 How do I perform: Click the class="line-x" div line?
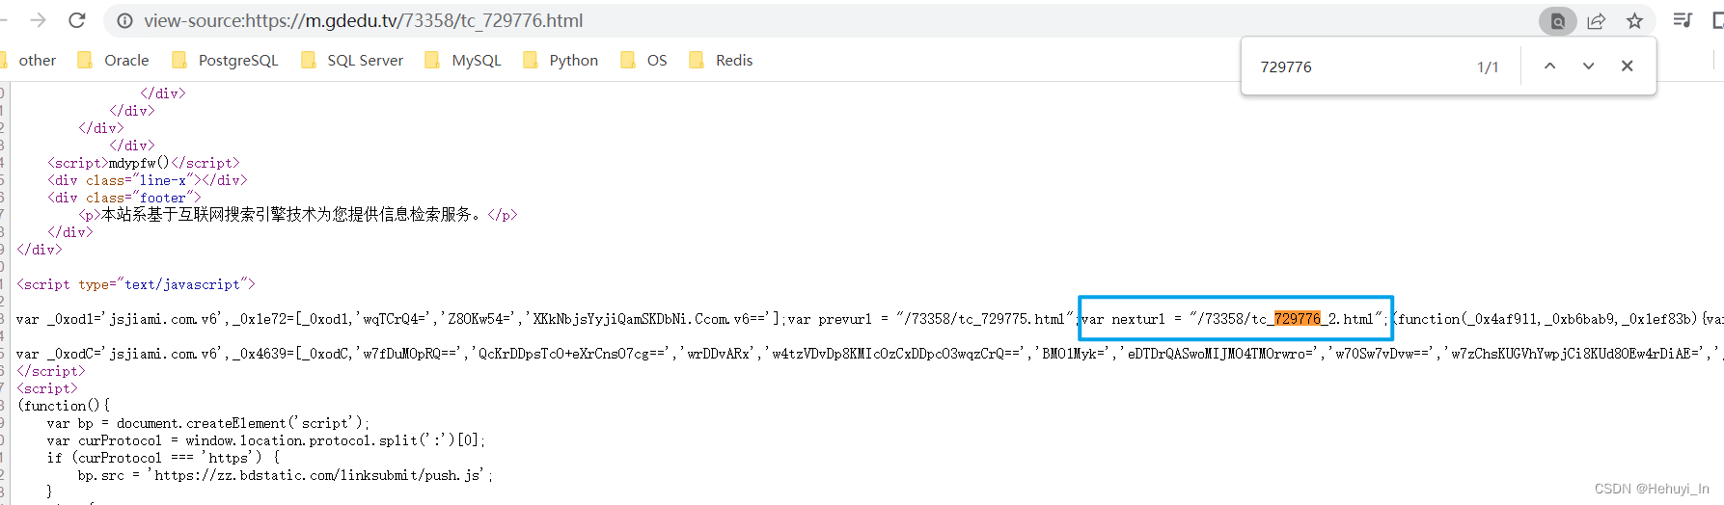point(147,180)
